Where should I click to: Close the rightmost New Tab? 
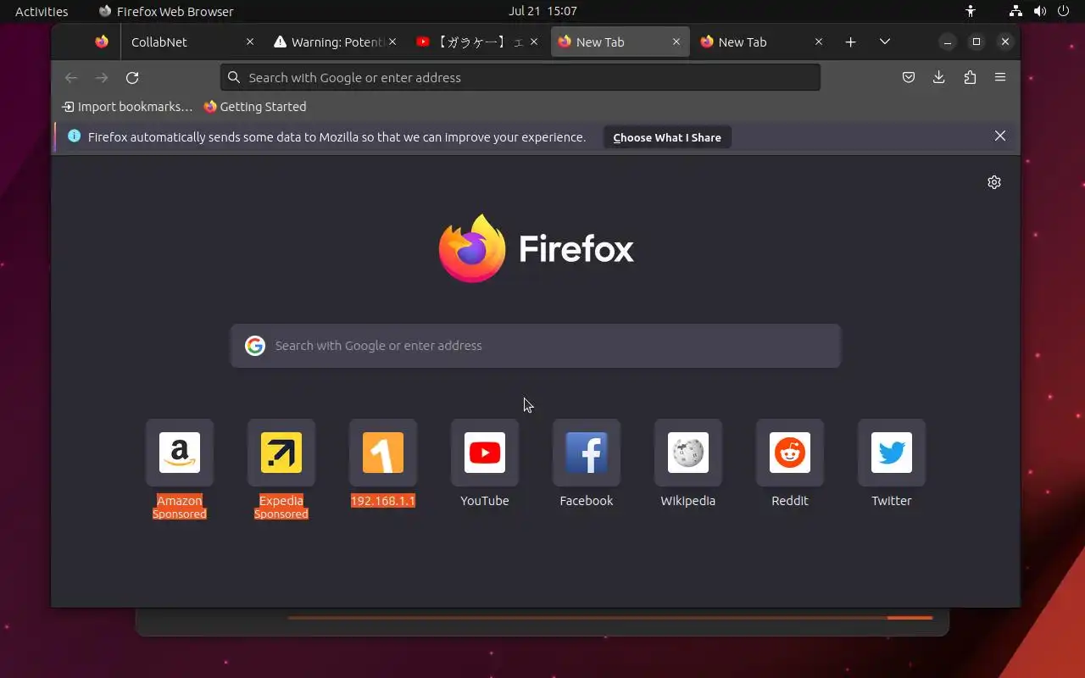click(819, 42)
